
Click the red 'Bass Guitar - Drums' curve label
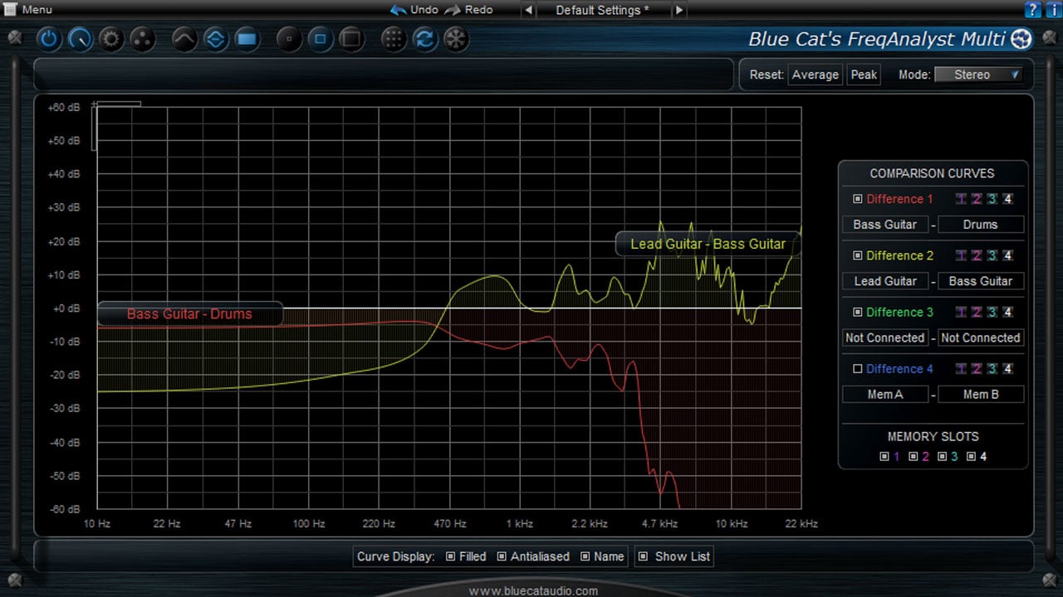coord(189,314)
